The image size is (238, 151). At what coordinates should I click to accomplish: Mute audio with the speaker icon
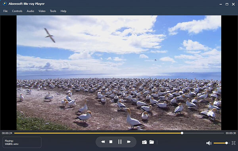pos(209,143)
